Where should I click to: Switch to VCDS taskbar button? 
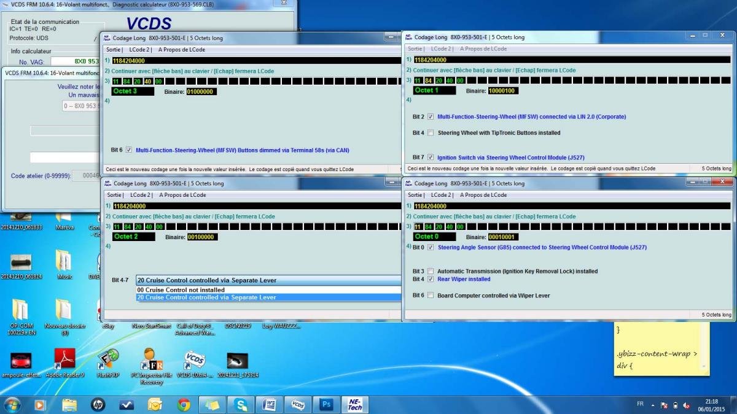point(298,405)
